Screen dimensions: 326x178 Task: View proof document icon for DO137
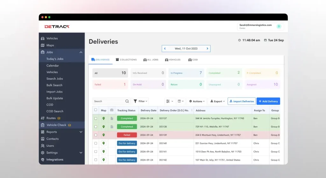pos(112,118)
